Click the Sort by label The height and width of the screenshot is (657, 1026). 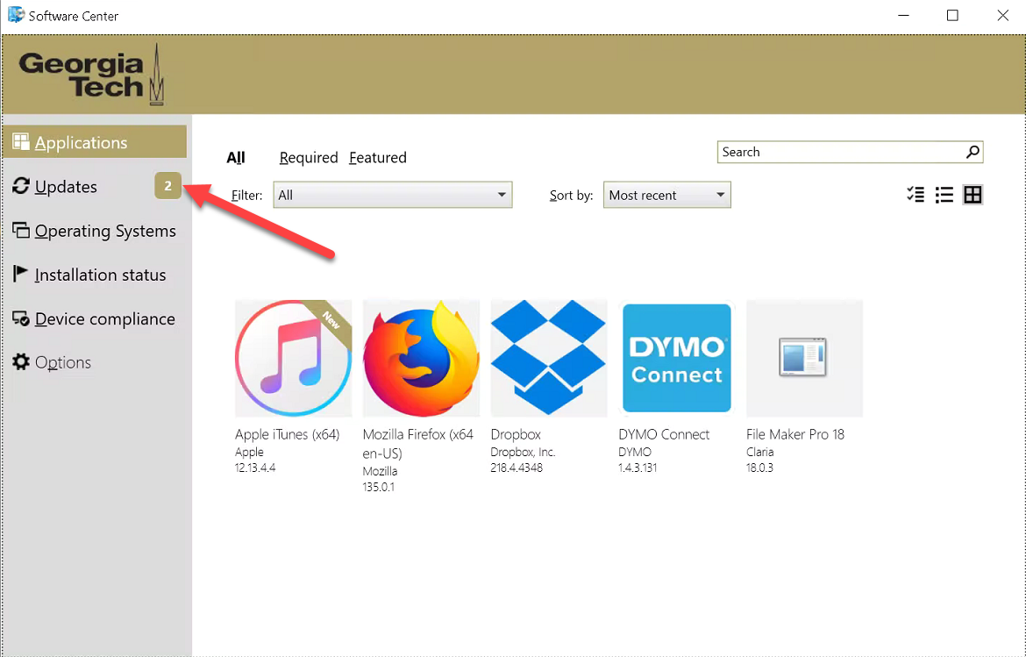pyautogui.click(x=571, y=196)
